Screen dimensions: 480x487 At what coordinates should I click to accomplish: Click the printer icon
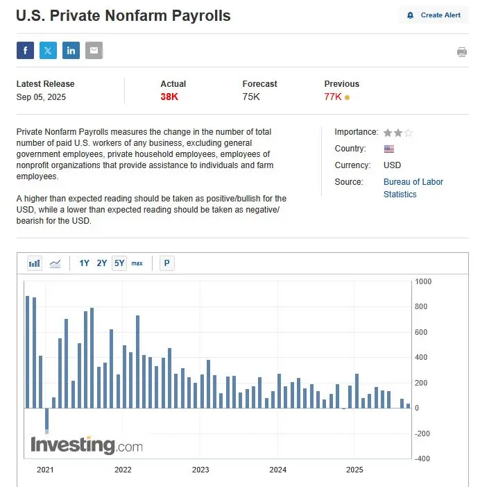coord(462,52)
